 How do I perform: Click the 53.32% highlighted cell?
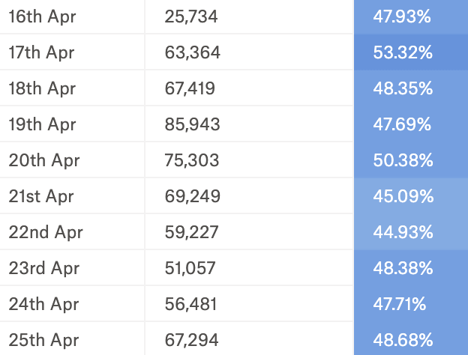coord(402,52)
